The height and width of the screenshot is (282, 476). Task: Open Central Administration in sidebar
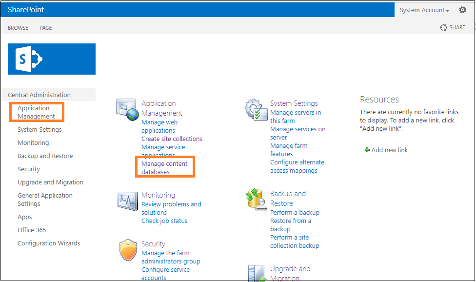click(39, 95)
